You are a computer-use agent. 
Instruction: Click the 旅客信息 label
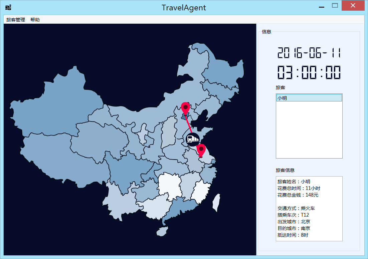285,170
